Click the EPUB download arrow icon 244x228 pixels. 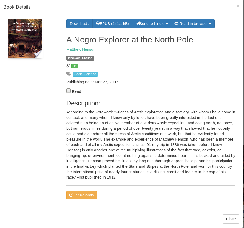[x=98, y=23]
